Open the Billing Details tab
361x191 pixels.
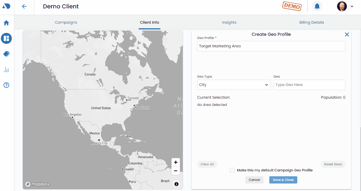tap(311, 23)
